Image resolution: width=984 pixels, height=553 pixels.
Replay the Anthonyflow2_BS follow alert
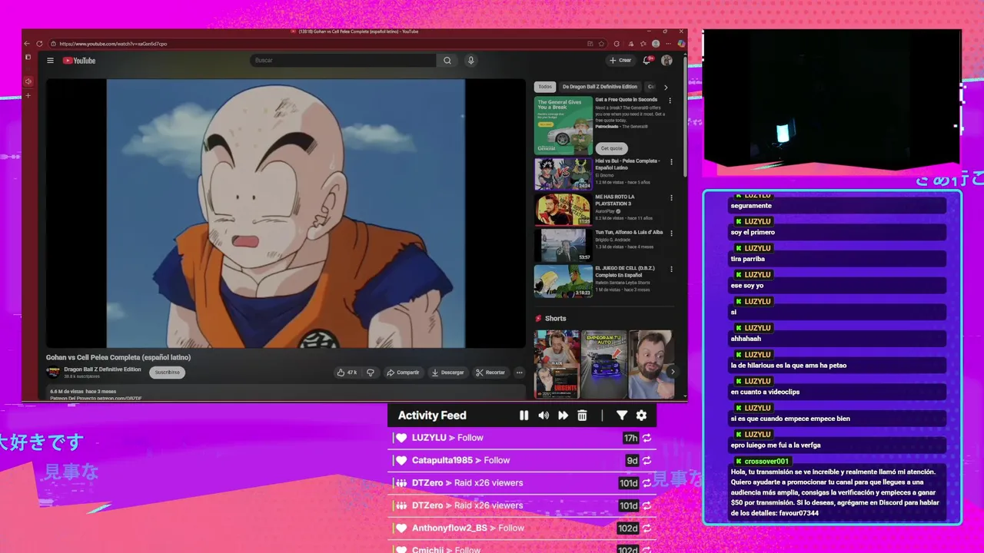(647, 528)
